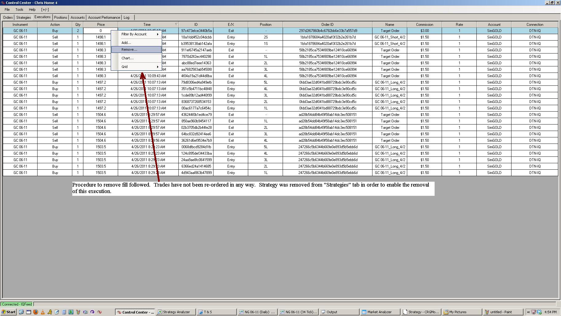Open Paint from the quick launch bar
Viewport: 561px width, 316px height.
(x=78, y=312)
